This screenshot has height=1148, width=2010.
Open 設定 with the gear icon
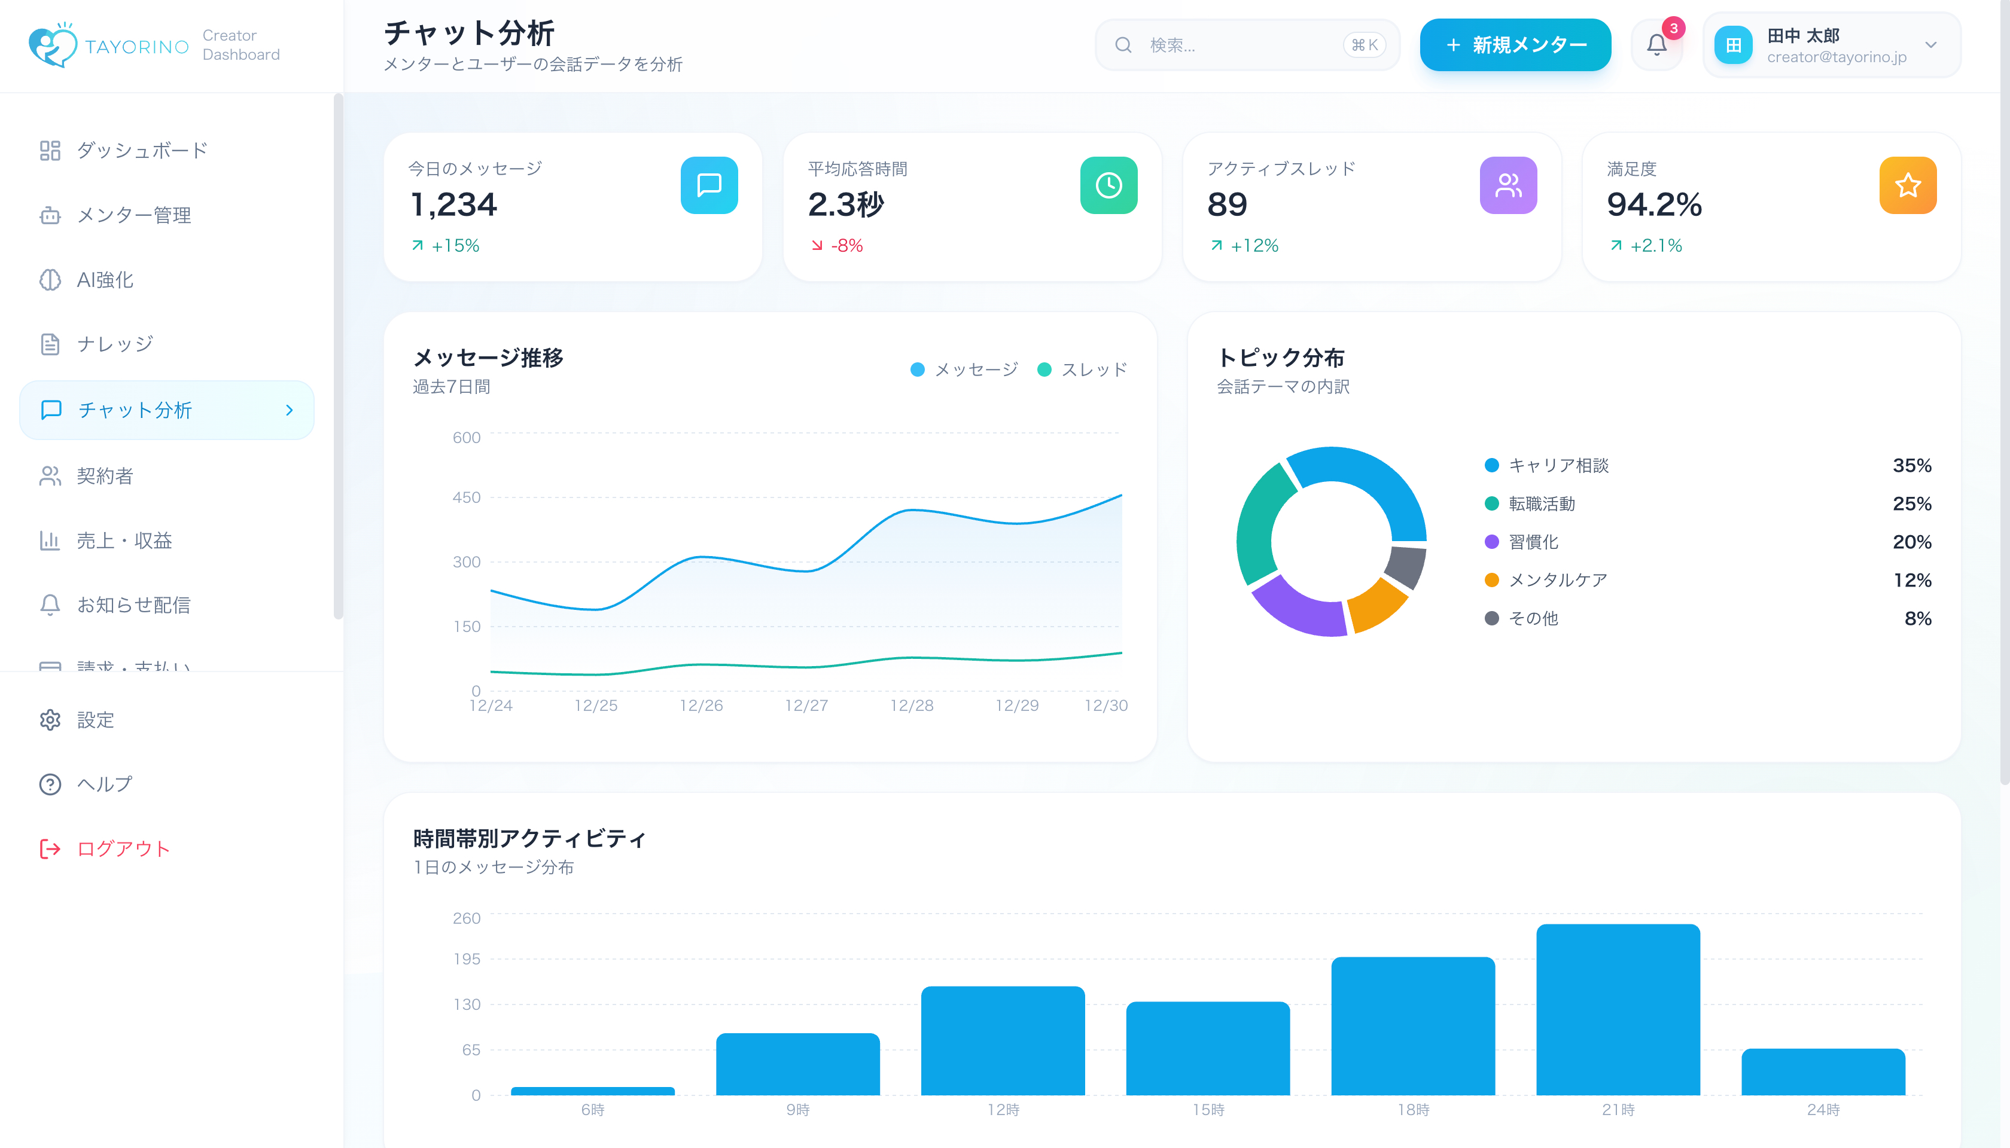click(x=50, y=720)
